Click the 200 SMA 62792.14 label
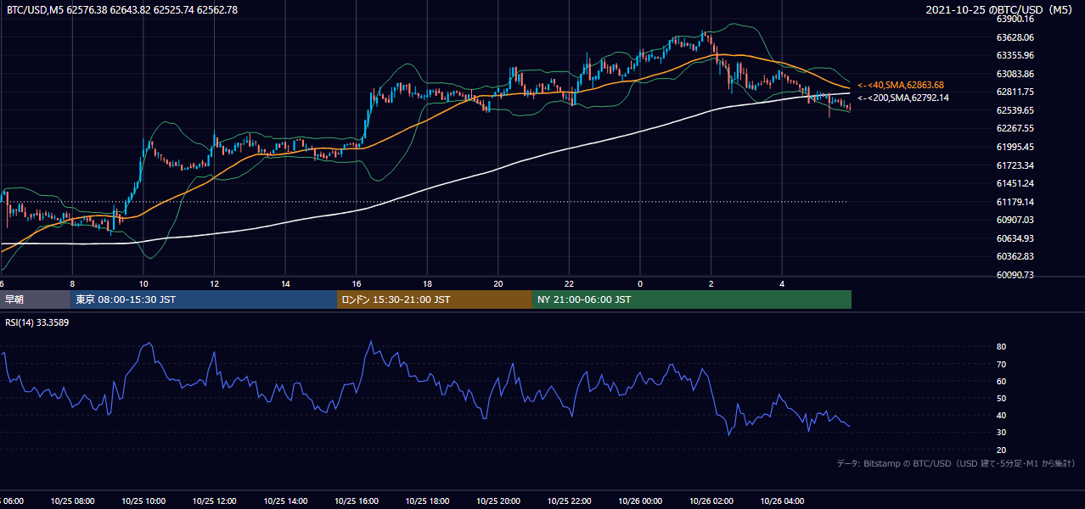 [x=902, y=98]
